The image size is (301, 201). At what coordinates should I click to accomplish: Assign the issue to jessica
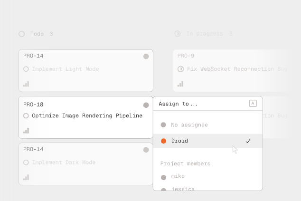[182, 189]
